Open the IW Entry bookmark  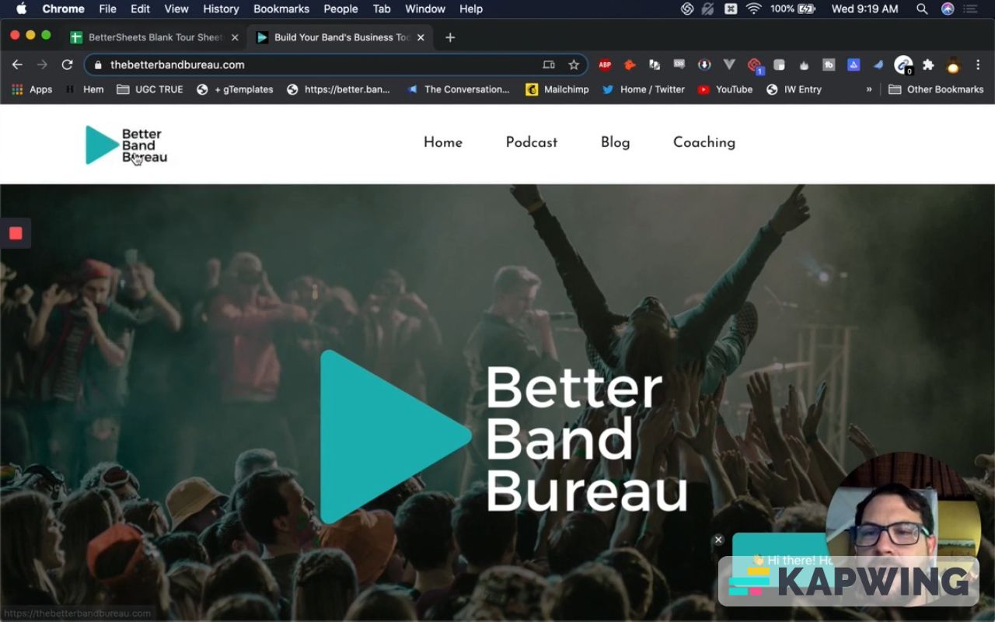(x=794, y=89)
